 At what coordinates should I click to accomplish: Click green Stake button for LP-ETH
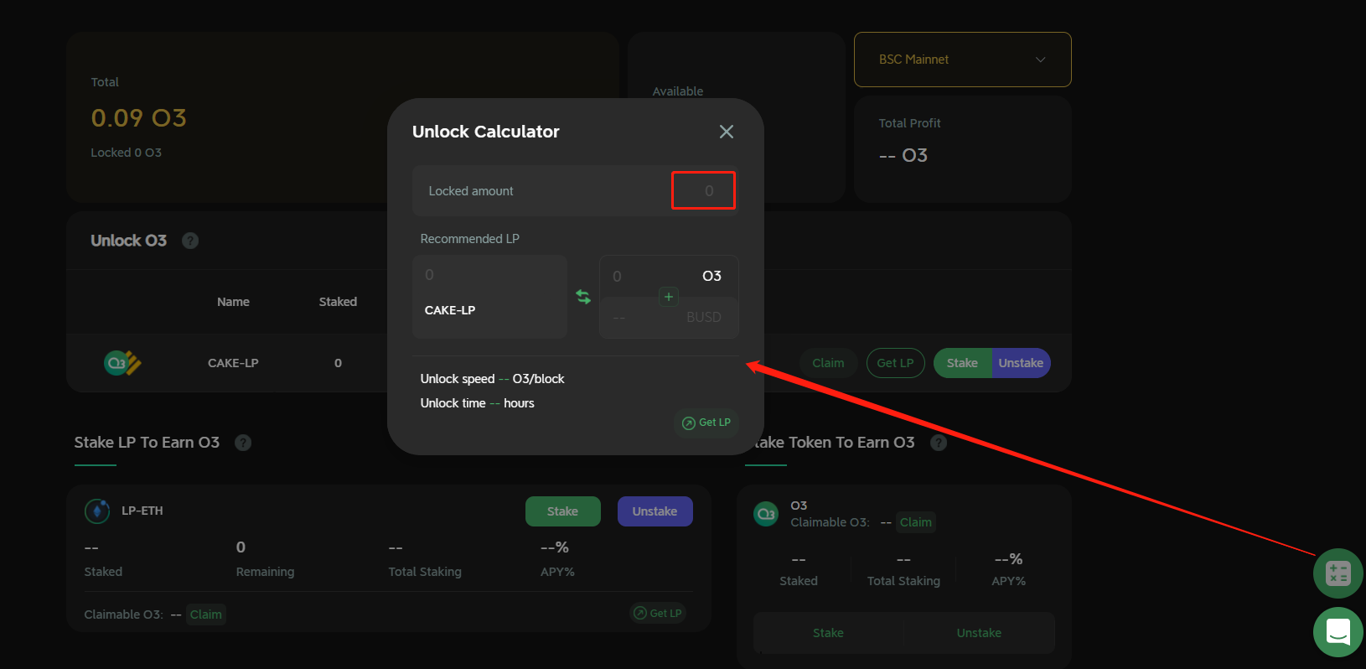point(562,511)
